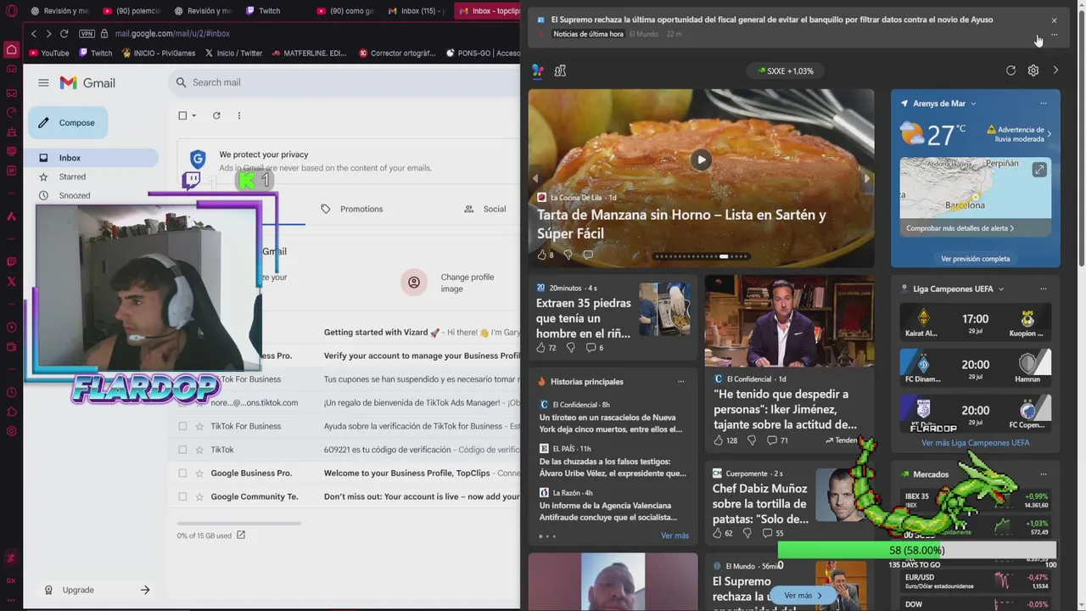Select checkbox for Google Business Pro. Welcome email
Screen dimensions: 1086x611
182,473
